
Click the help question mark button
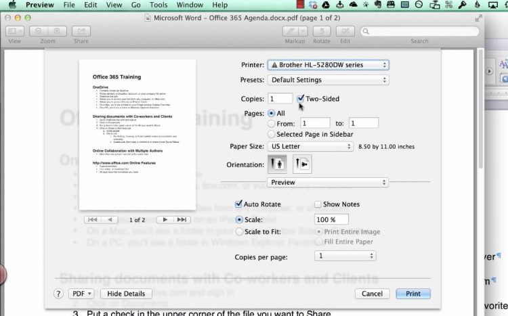click(58, 294)
